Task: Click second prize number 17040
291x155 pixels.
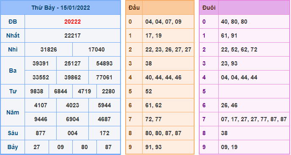Action: [x=96, y=49]
